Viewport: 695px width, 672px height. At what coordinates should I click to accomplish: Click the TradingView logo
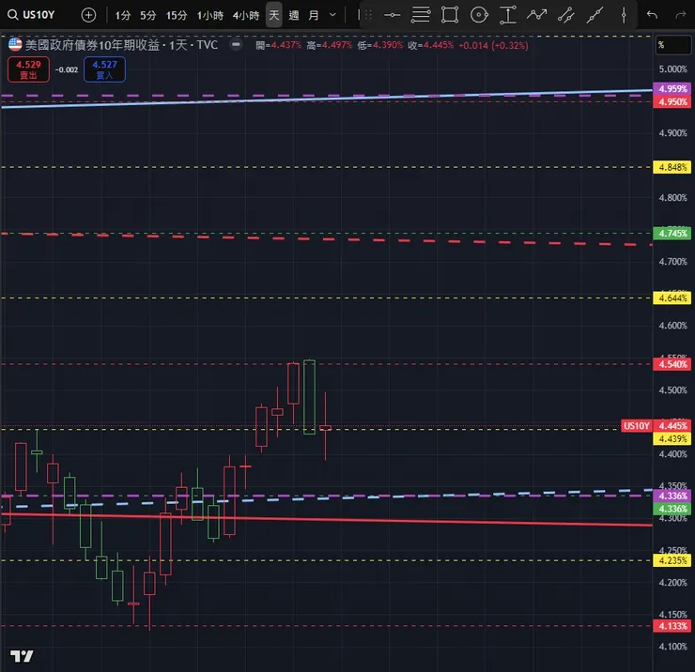(x=22, y=656)
